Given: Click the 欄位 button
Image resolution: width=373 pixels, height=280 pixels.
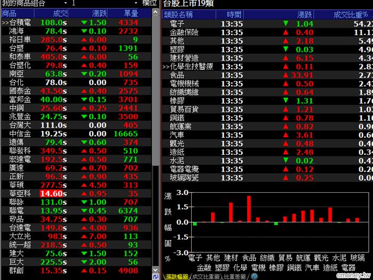Looking at the screenshot, I should pos(150,3).
